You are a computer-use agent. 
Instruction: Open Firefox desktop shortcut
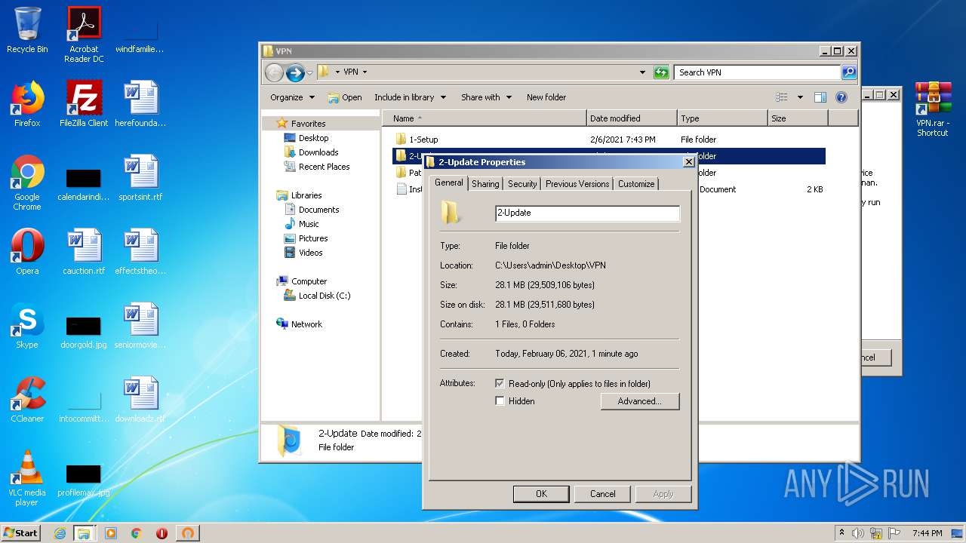[27, 104]
